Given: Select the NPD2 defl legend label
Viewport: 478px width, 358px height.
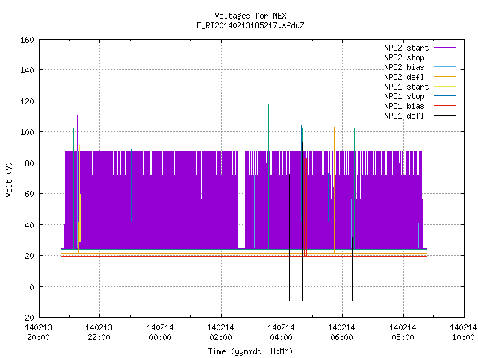Looking at the screenshot, I should (x=404, y=77).
